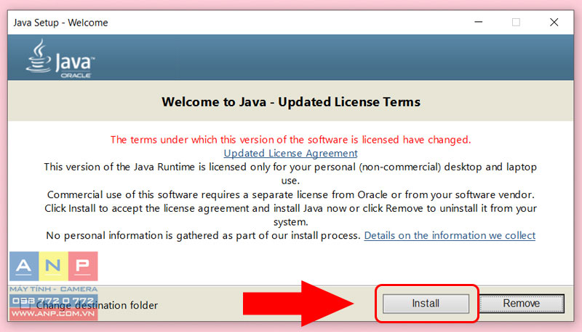The height and width of the screenshot is (332, 582).
Task: Click the 'Commercial use of this software' sentence
Action: point(290,194)
